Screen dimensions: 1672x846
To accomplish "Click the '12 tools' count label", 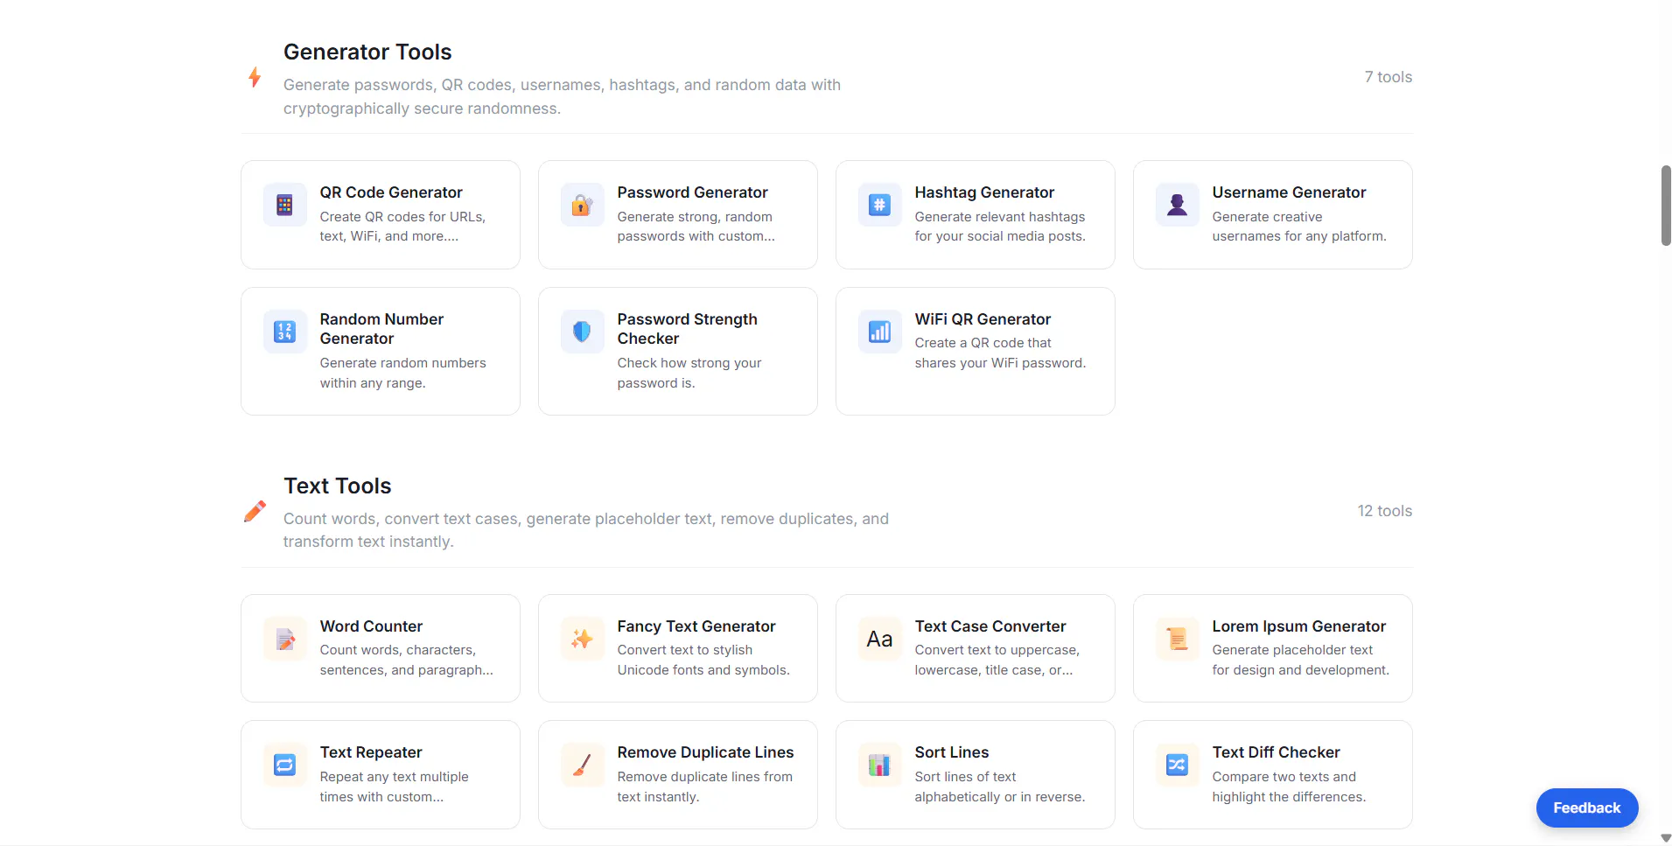I will [1385, 511].
